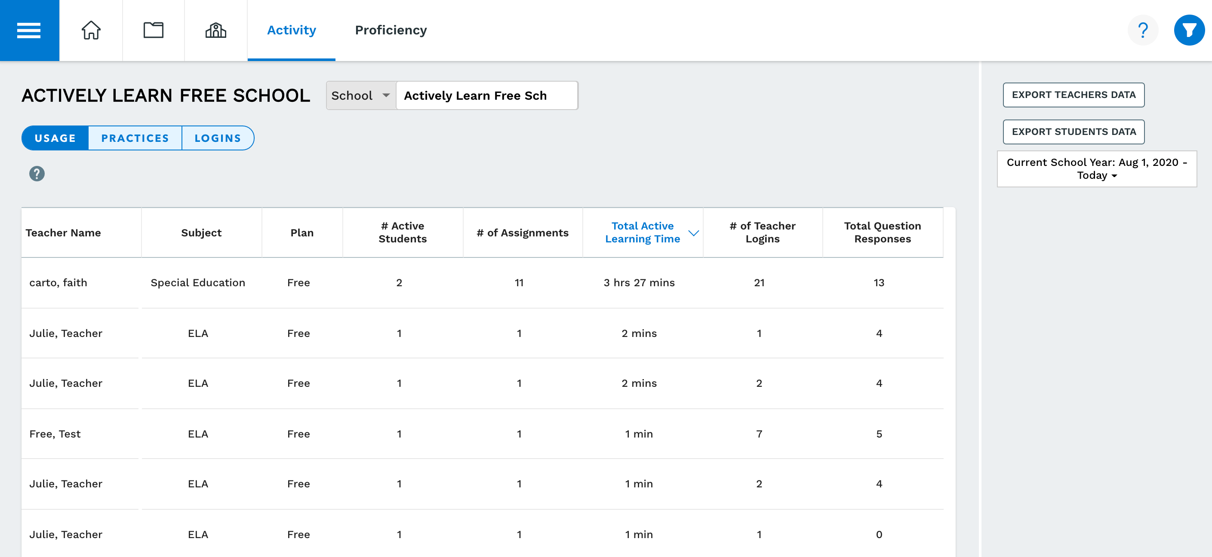This screenshot has height=557, width=1212.
Task: Switch to the Proficiency tab
Action: 391,31
